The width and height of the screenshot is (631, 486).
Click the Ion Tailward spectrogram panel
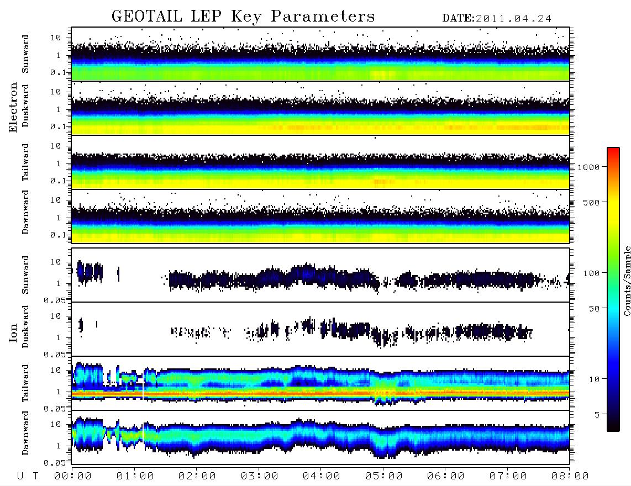pyautogui.click(x=320, y=383)
